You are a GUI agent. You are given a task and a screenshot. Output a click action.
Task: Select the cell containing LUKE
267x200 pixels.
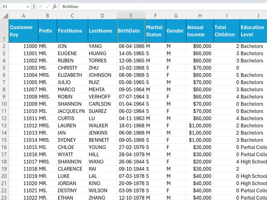pos(72,176)
